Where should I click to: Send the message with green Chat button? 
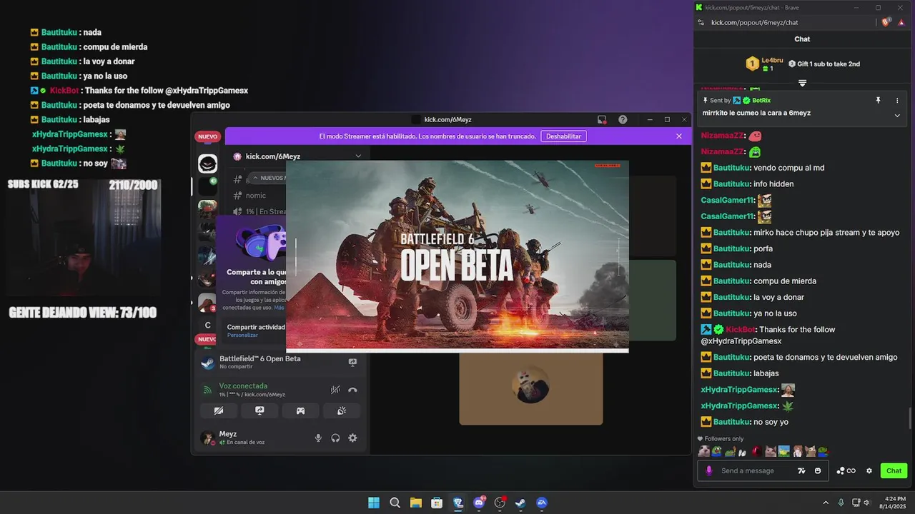click(894, 470)
